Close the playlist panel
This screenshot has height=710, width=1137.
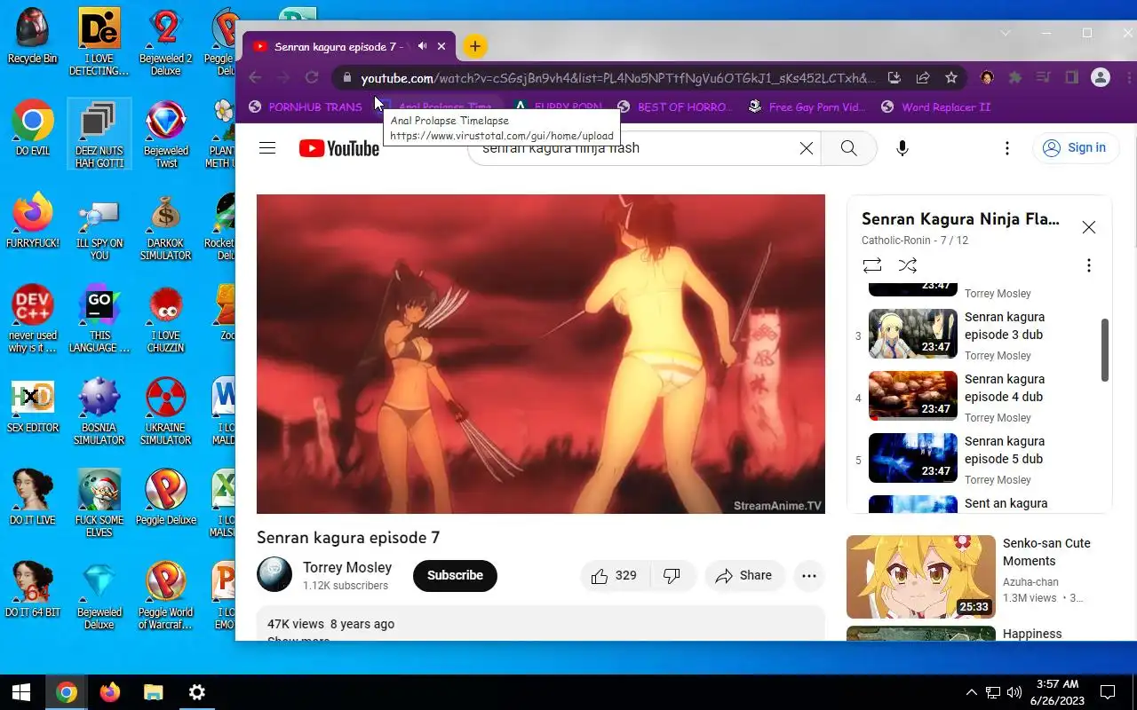click(1088, 227)
